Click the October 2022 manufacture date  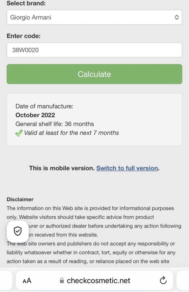[x=35, y=115]
